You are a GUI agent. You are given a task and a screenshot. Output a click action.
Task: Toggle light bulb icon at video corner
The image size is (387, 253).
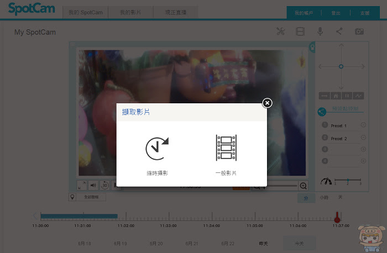tap(312, 47)
